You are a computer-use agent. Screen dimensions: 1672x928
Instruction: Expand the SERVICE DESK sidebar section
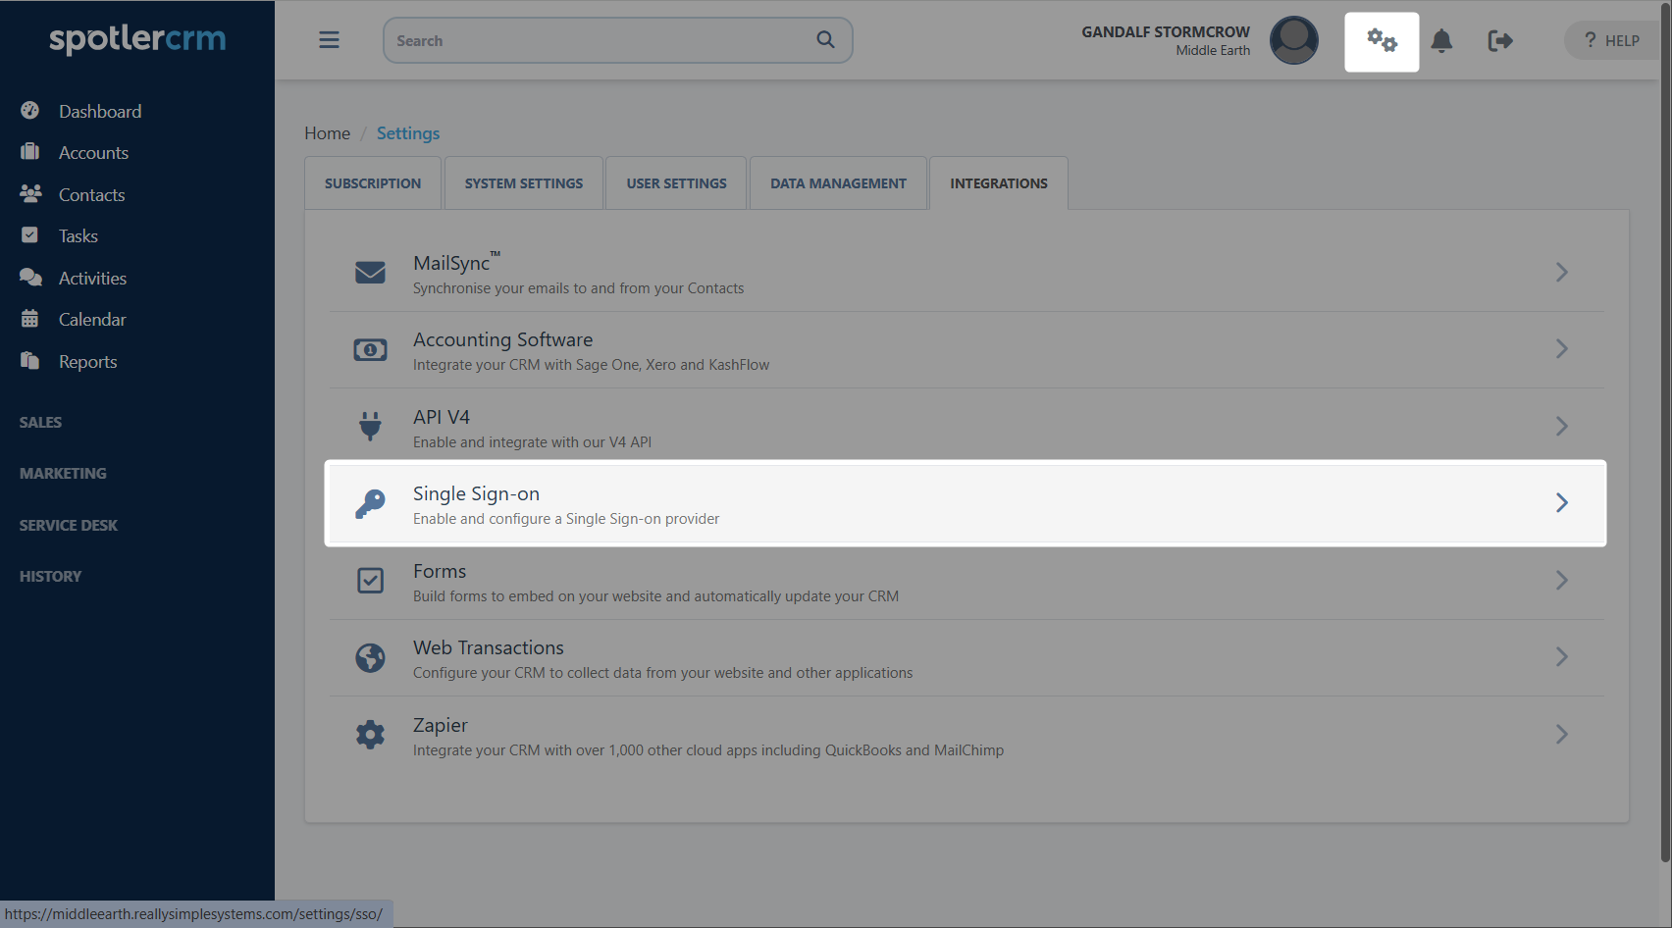coord(69,525)
